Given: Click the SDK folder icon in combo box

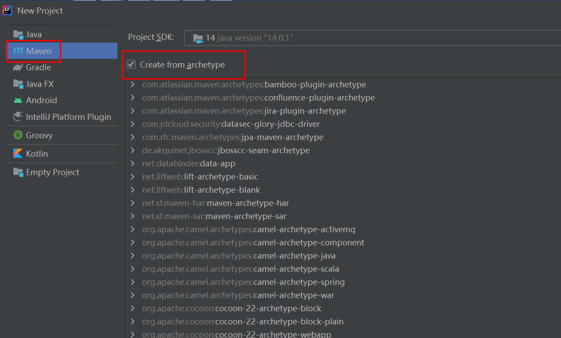Looking at the screenshot, I should coord(198,38).
